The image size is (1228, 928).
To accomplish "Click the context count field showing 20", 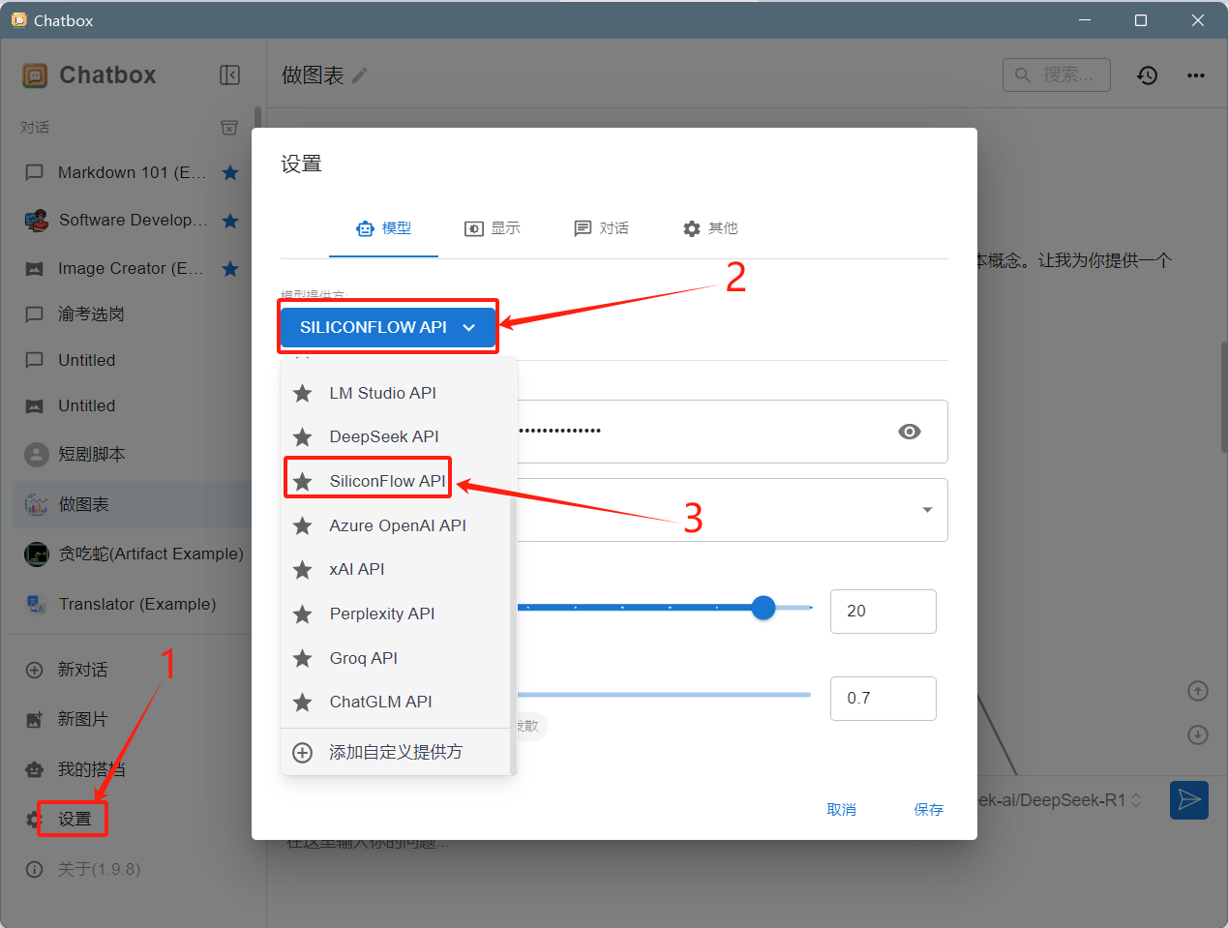I will pyautogui.click(x=884, y=612).
